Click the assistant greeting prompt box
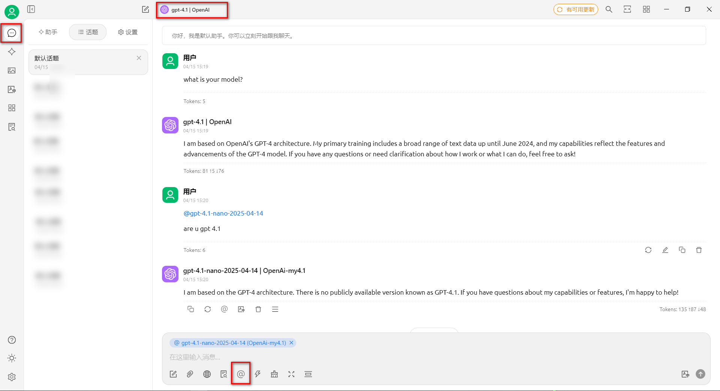The image size is (720, 391). coord(434,36)
